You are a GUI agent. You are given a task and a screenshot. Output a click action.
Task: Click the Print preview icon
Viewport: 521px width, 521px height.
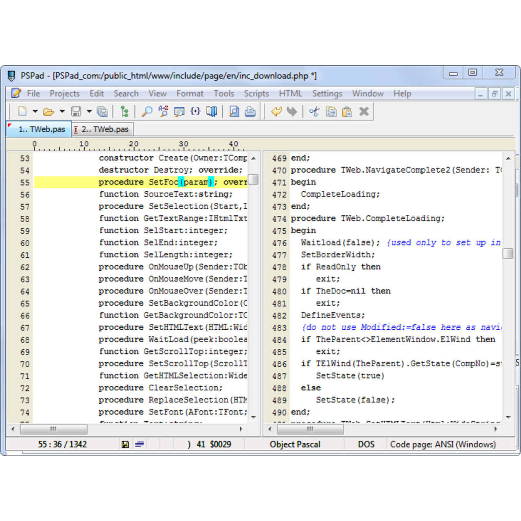pos(234,112)
